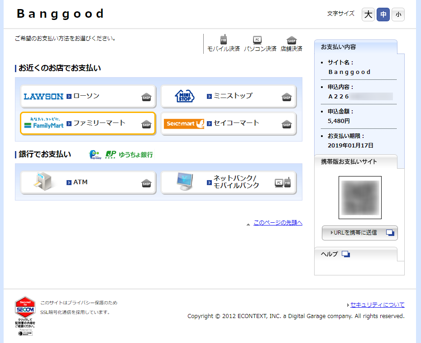Screen dimensions: 421x343
Task: Click the パソコン決済 legend icon
Action: 257,40
